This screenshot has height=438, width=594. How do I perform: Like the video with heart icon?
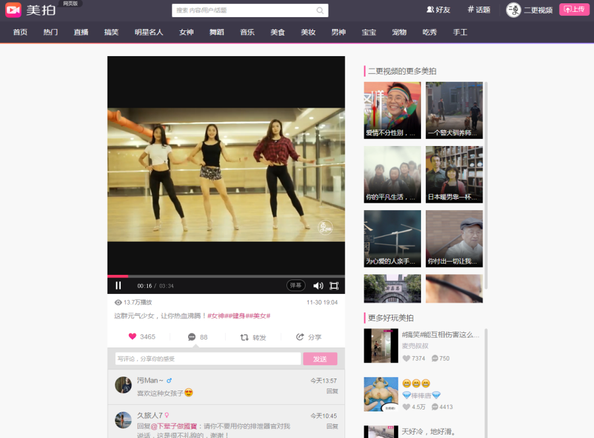[132, 336]
